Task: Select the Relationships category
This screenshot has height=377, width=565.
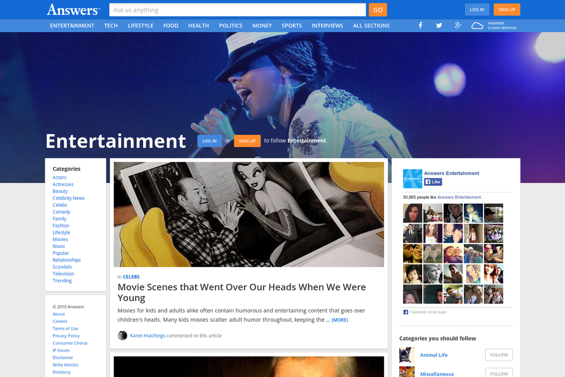Action: (x=67, y=260)
